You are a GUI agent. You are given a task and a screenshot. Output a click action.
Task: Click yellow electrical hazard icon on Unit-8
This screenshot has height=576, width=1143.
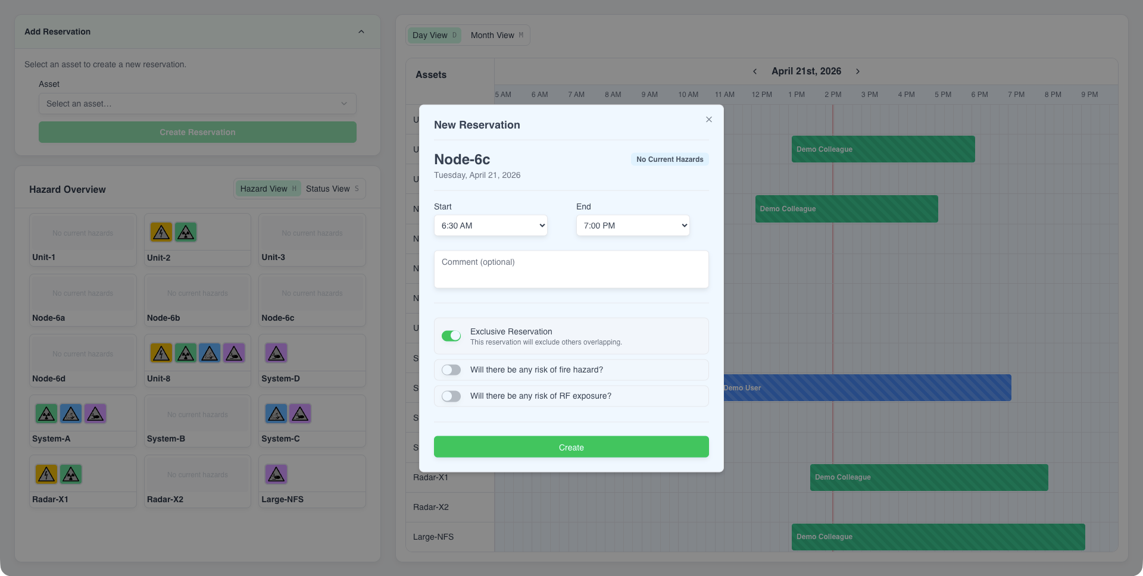(161, 353)
